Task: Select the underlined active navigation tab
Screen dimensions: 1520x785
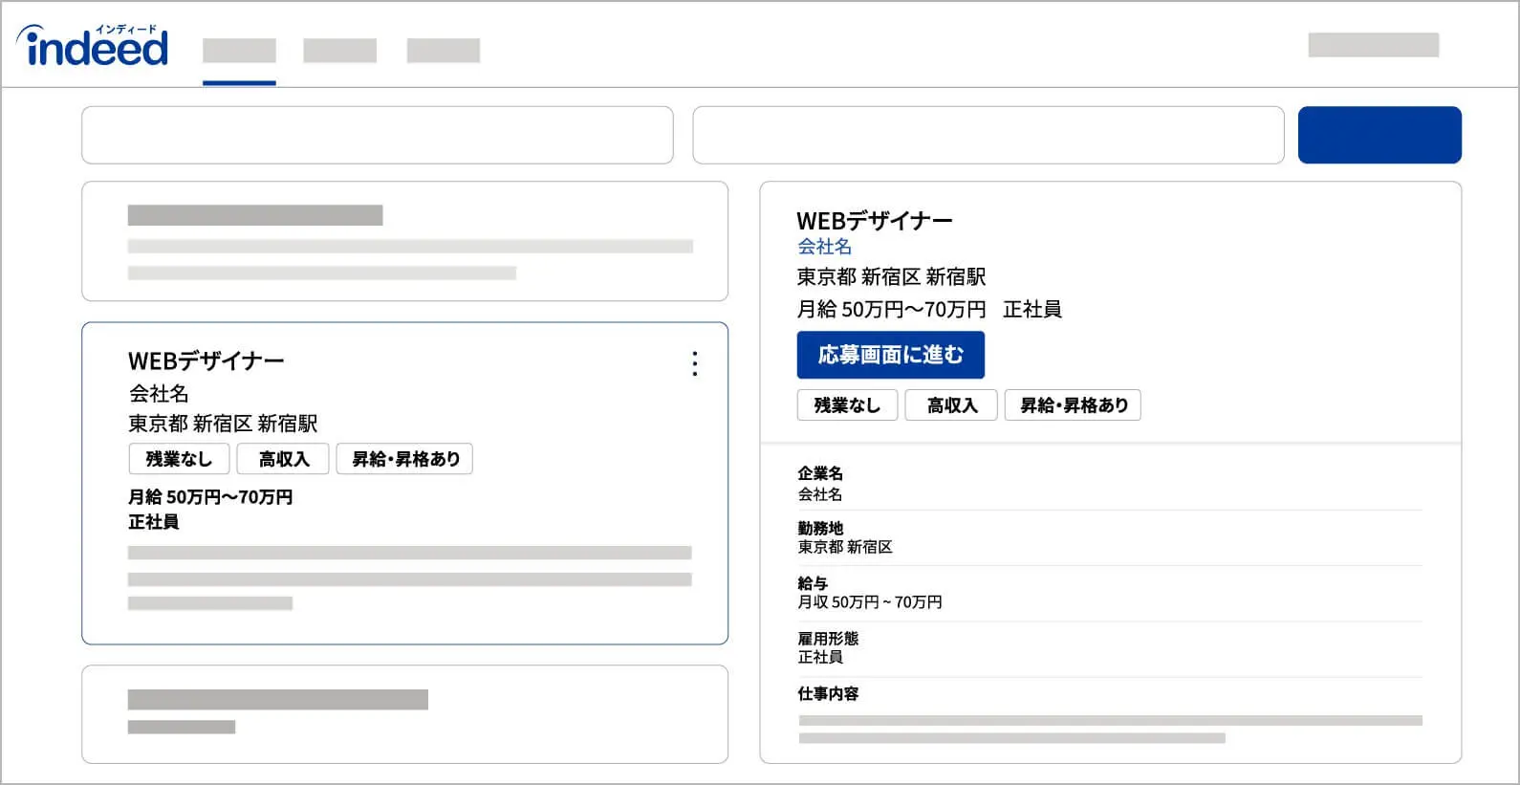Action: point(239,51)
